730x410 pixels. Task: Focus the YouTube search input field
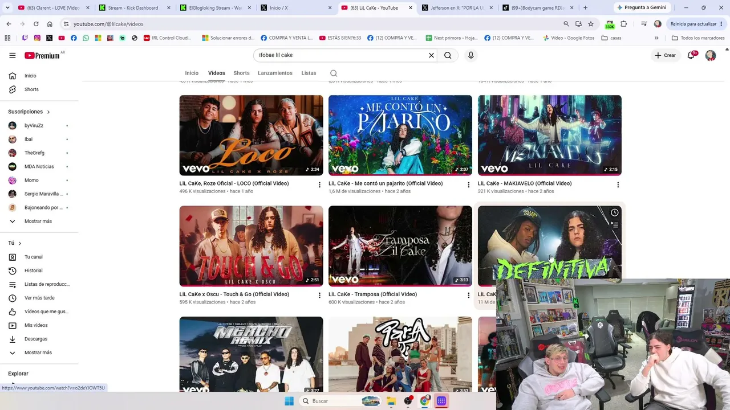pyautogui.click(x=341, y=55)
